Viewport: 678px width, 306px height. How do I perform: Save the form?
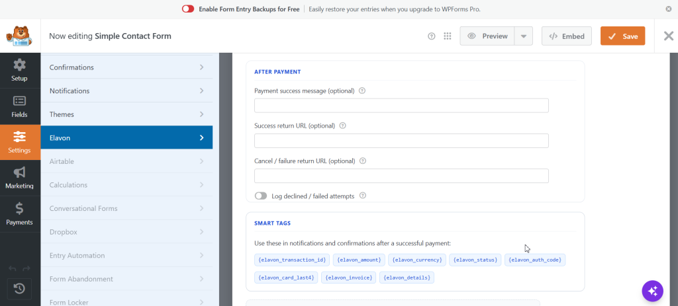pyautogui.click(x=622, y=36)
